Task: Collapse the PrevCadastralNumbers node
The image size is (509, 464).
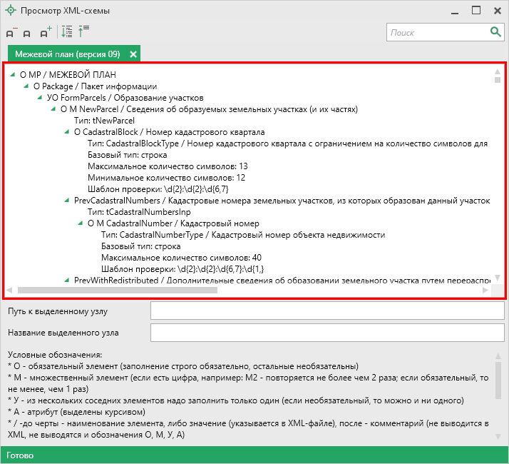Action: (x=67, y=201)
